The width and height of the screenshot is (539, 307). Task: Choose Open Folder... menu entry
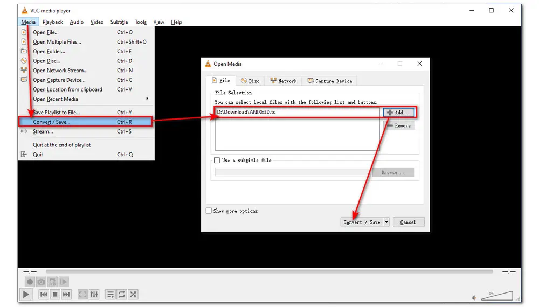click(86, 52)
